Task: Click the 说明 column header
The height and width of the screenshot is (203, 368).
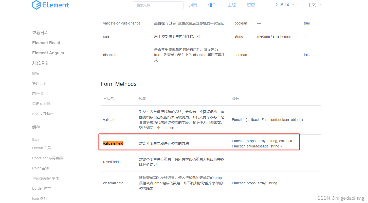Action: (143, 99)
